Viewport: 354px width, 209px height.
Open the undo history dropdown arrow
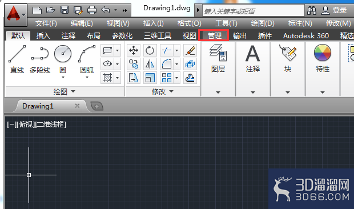[x=115, y=10]
